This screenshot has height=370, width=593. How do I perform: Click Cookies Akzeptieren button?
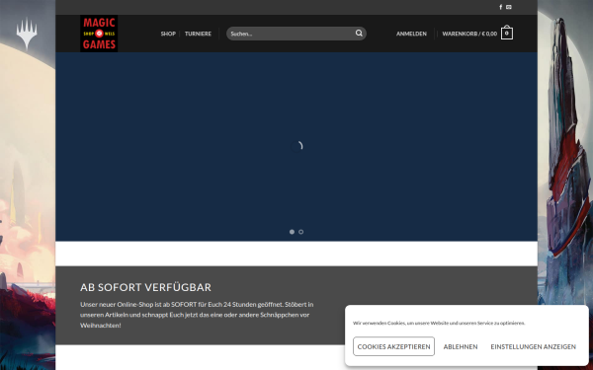pos(393,346)
